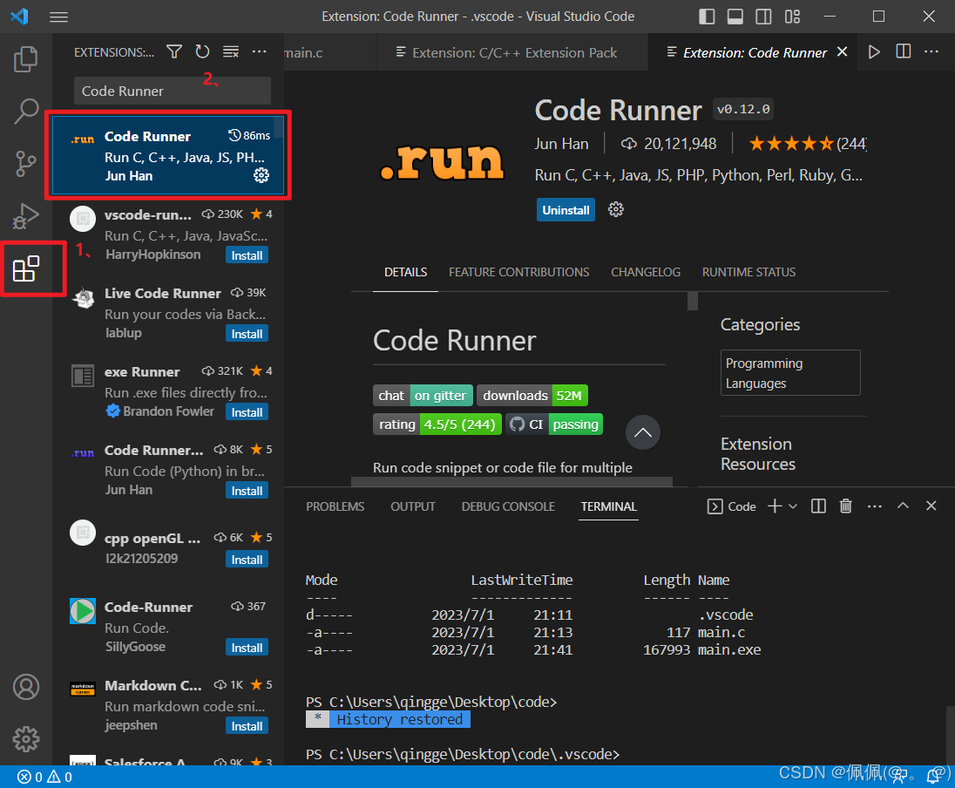Install Live Code Runner by lablup

coord(247,334)
